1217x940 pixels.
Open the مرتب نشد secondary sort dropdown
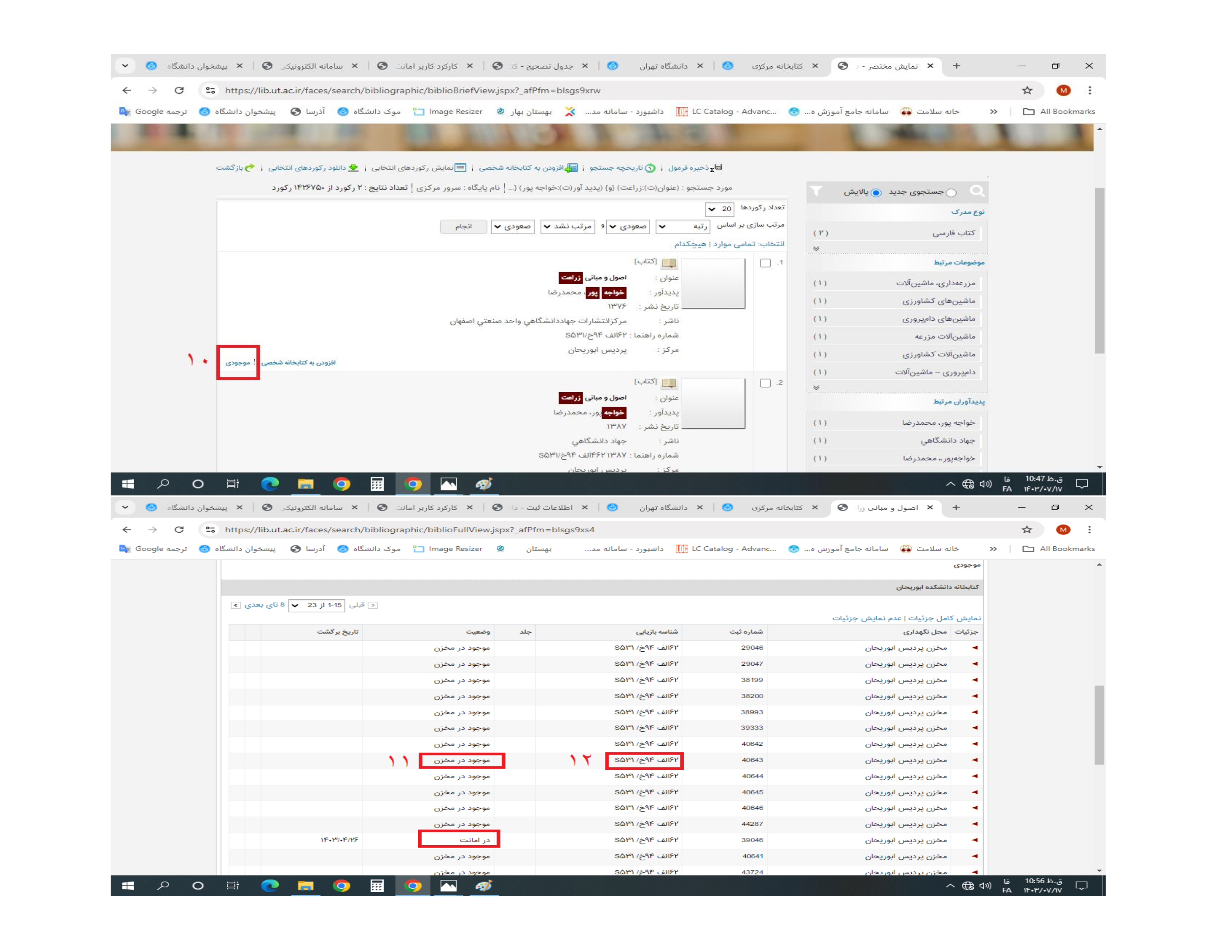[x=567, y=226]
